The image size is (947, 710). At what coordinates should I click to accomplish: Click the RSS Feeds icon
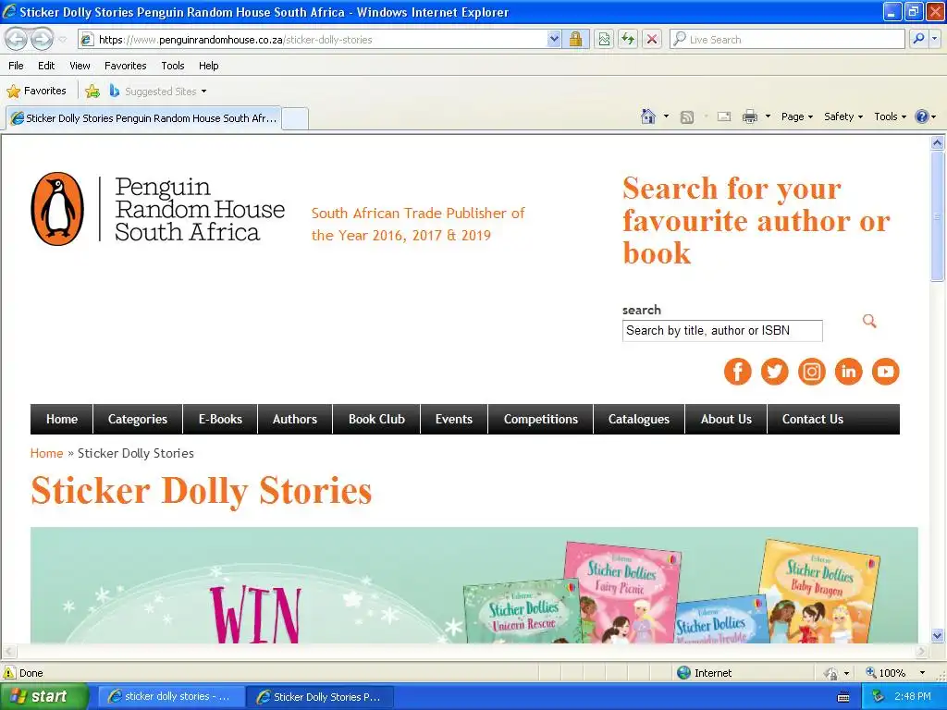[687, 116]
